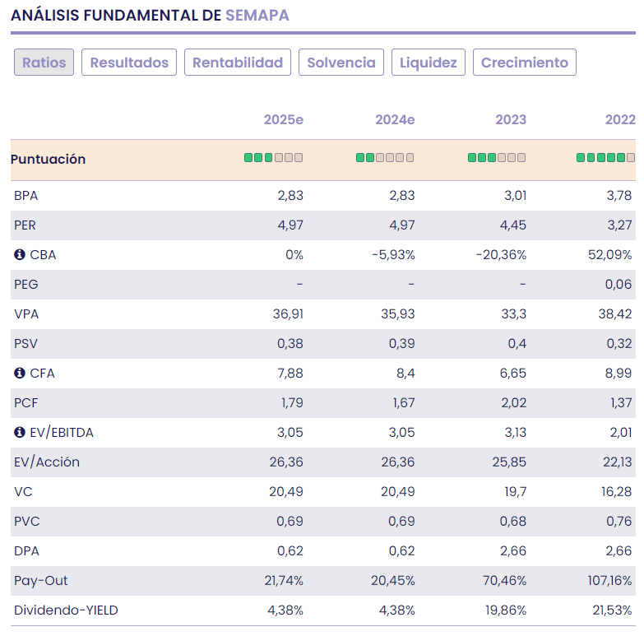Go to the Liquidez tab

[x=429, y=63]
